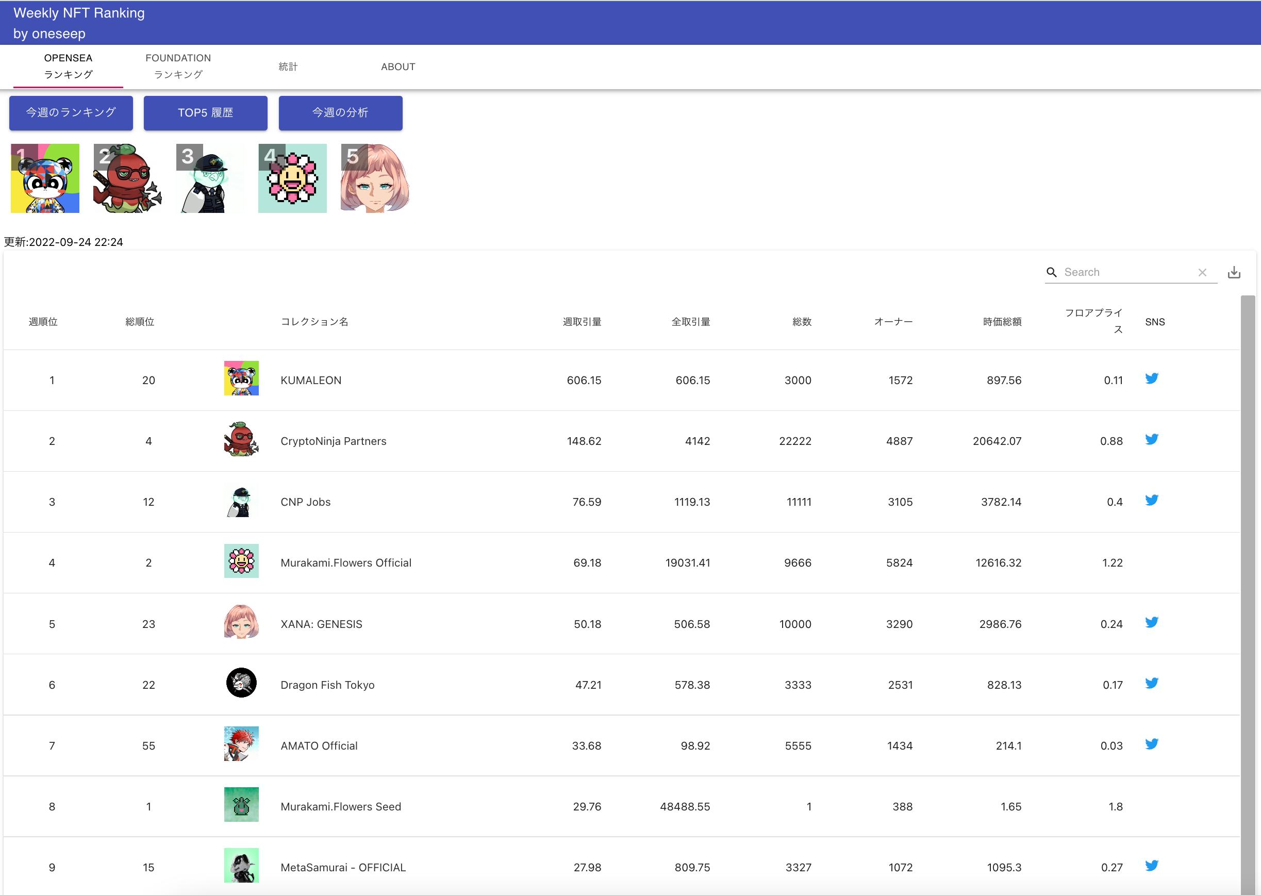Image resolution: width=1261 pixels, height=895 pixels.
Task: Sort by コレクション名 column header
Action: pos(314,322)
